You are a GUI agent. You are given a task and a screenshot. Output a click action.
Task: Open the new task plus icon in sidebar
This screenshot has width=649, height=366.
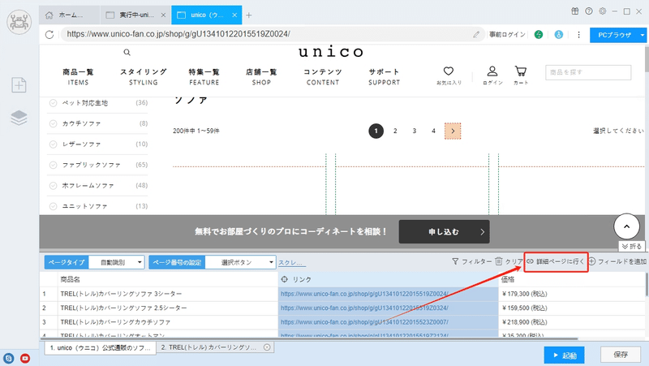pyautogui.click(x=19, y=85)
